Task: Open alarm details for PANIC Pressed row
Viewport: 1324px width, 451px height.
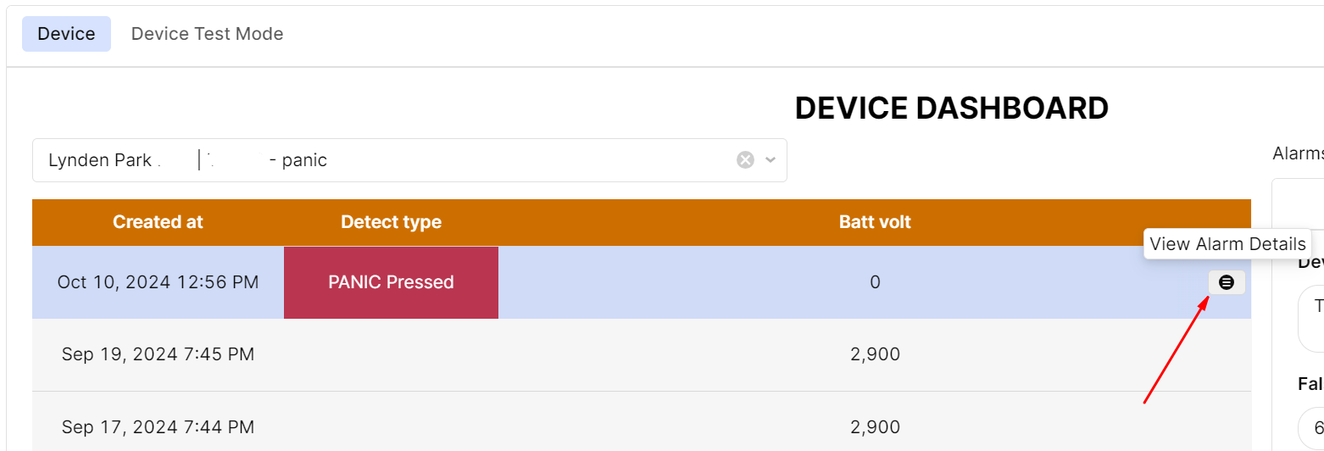Action: point(1227,282)
